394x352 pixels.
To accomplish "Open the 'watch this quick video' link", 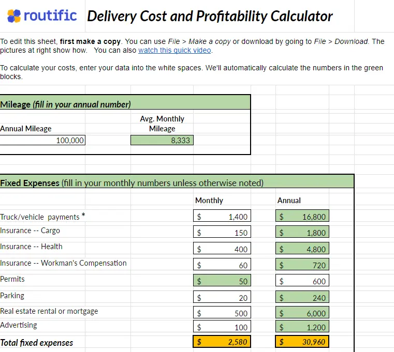I will 175,50.
